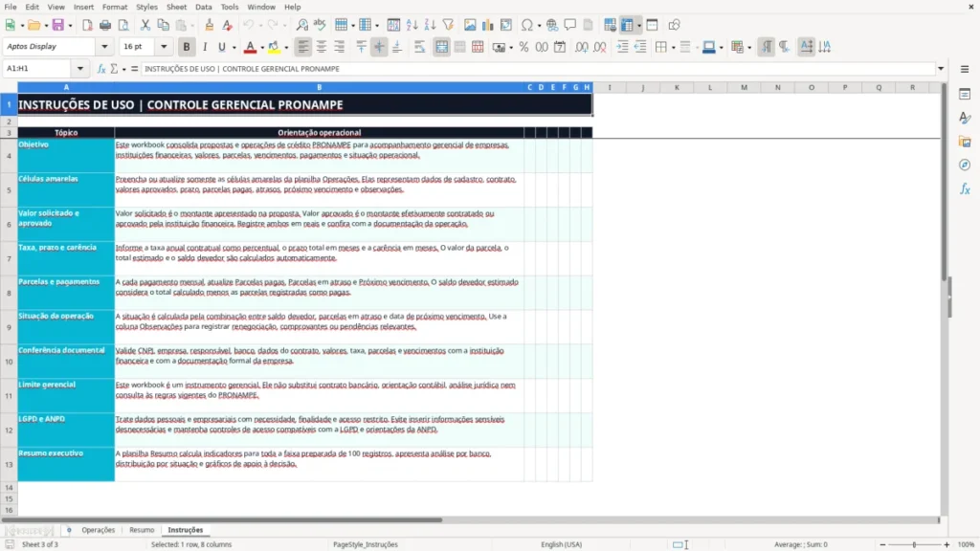The height and width of the screenshot is (551, 980).
Task: Toggle italic formatting
Action: (205, 47)
